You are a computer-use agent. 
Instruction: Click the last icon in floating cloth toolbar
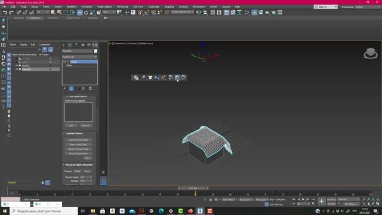[x=184, y=78]
